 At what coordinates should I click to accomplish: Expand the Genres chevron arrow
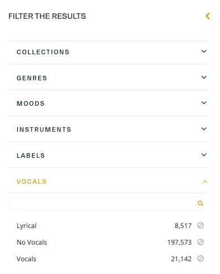pyautogui.click(x=204, y=77)
